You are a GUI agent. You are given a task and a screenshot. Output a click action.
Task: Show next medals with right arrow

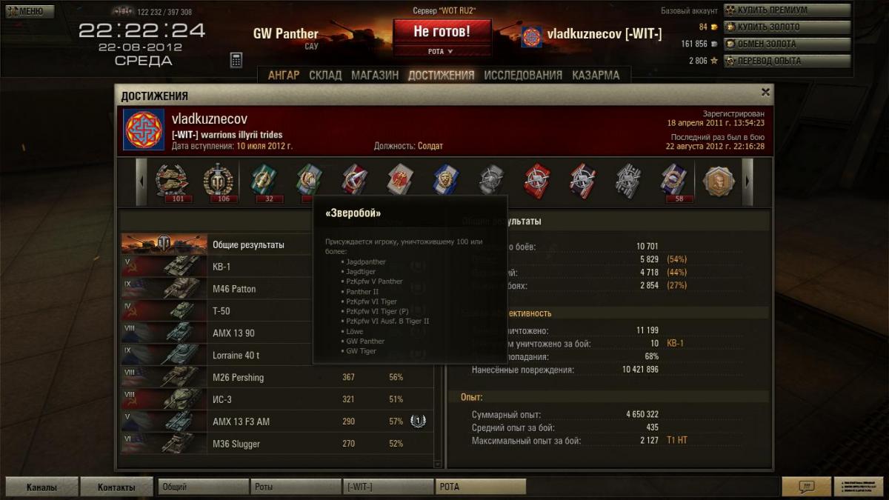748,181
